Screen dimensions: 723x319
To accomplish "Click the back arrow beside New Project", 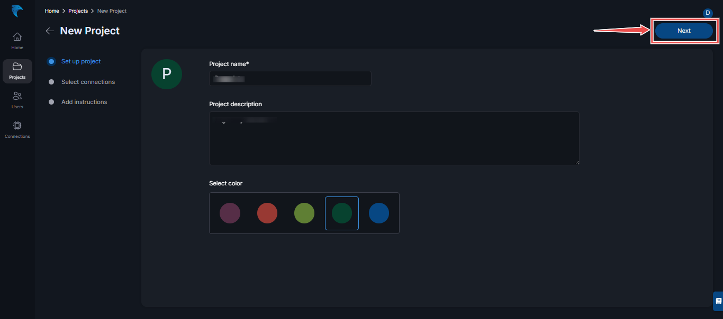I will [50, 31].
